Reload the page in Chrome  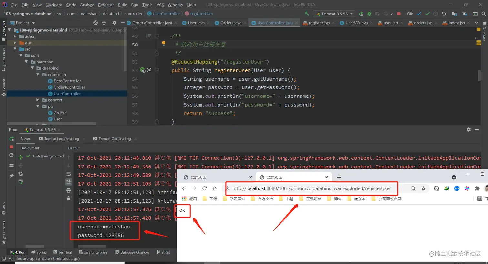pyautogui.click(x=204, y=188)
